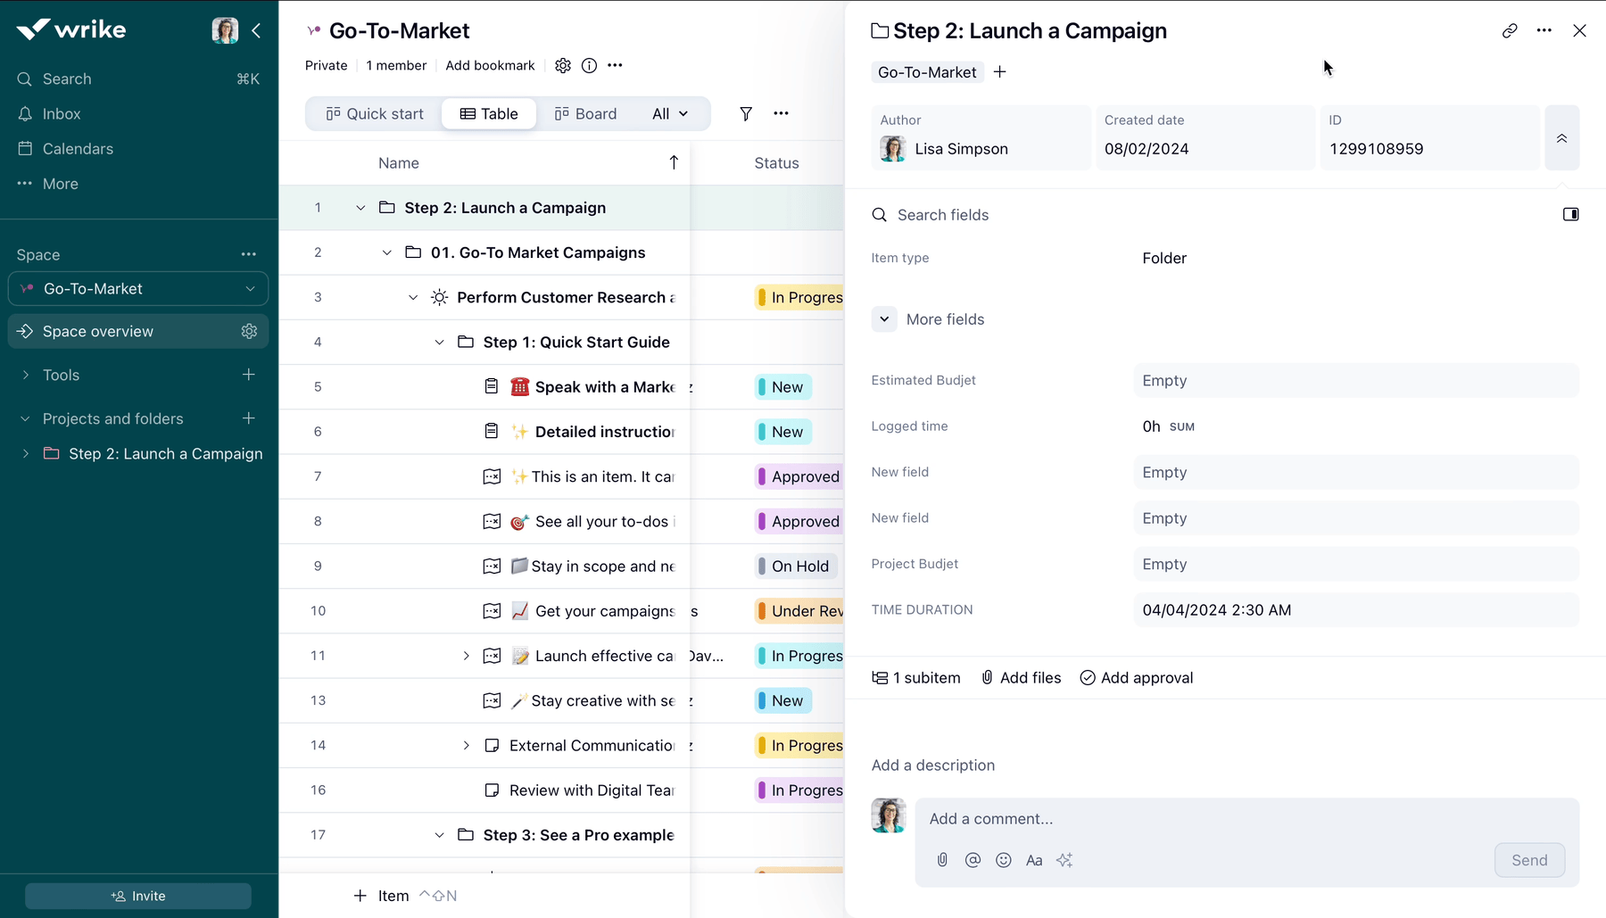The image size is (1606, 918).
Task: Open the space header ellipsis menu
Action: tap(615, 66)
